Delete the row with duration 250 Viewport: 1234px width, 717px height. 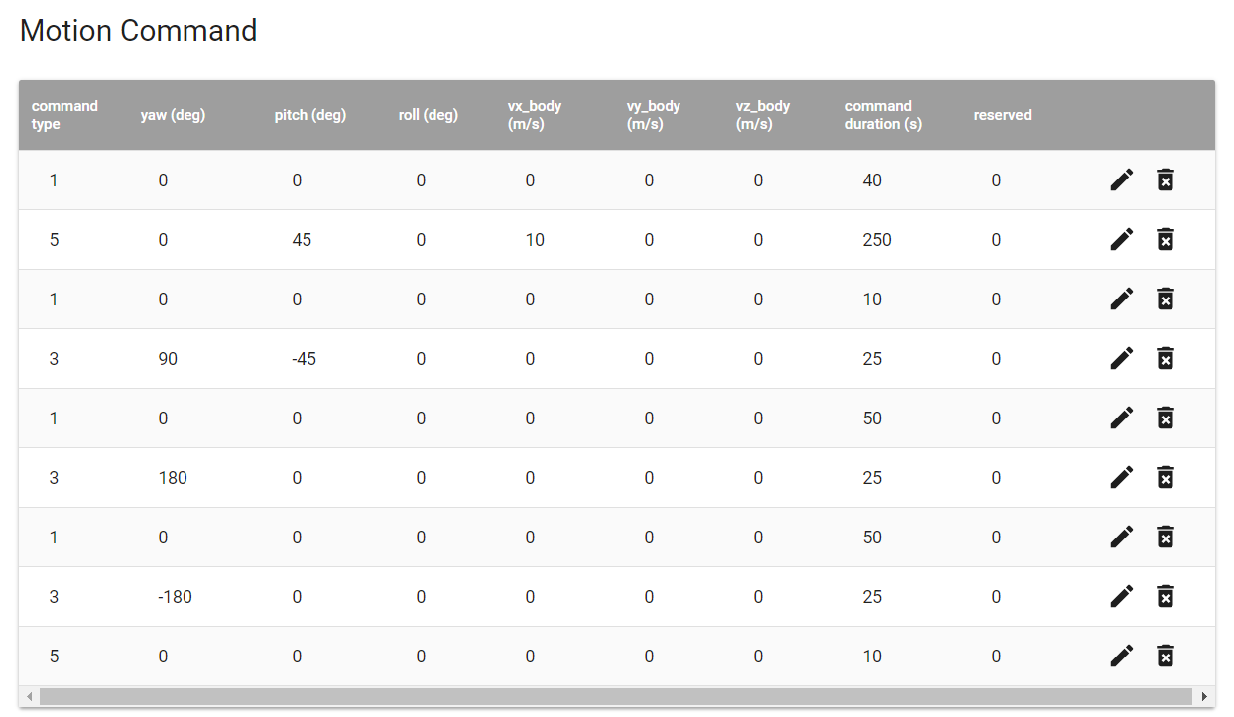pos(1166,239)
